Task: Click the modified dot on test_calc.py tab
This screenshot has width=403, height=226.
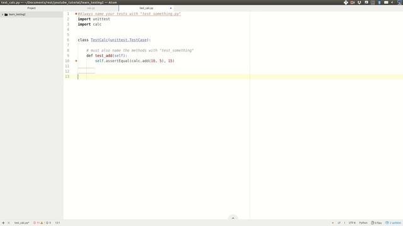Action: pyautogui.click(x=171, y=8)
